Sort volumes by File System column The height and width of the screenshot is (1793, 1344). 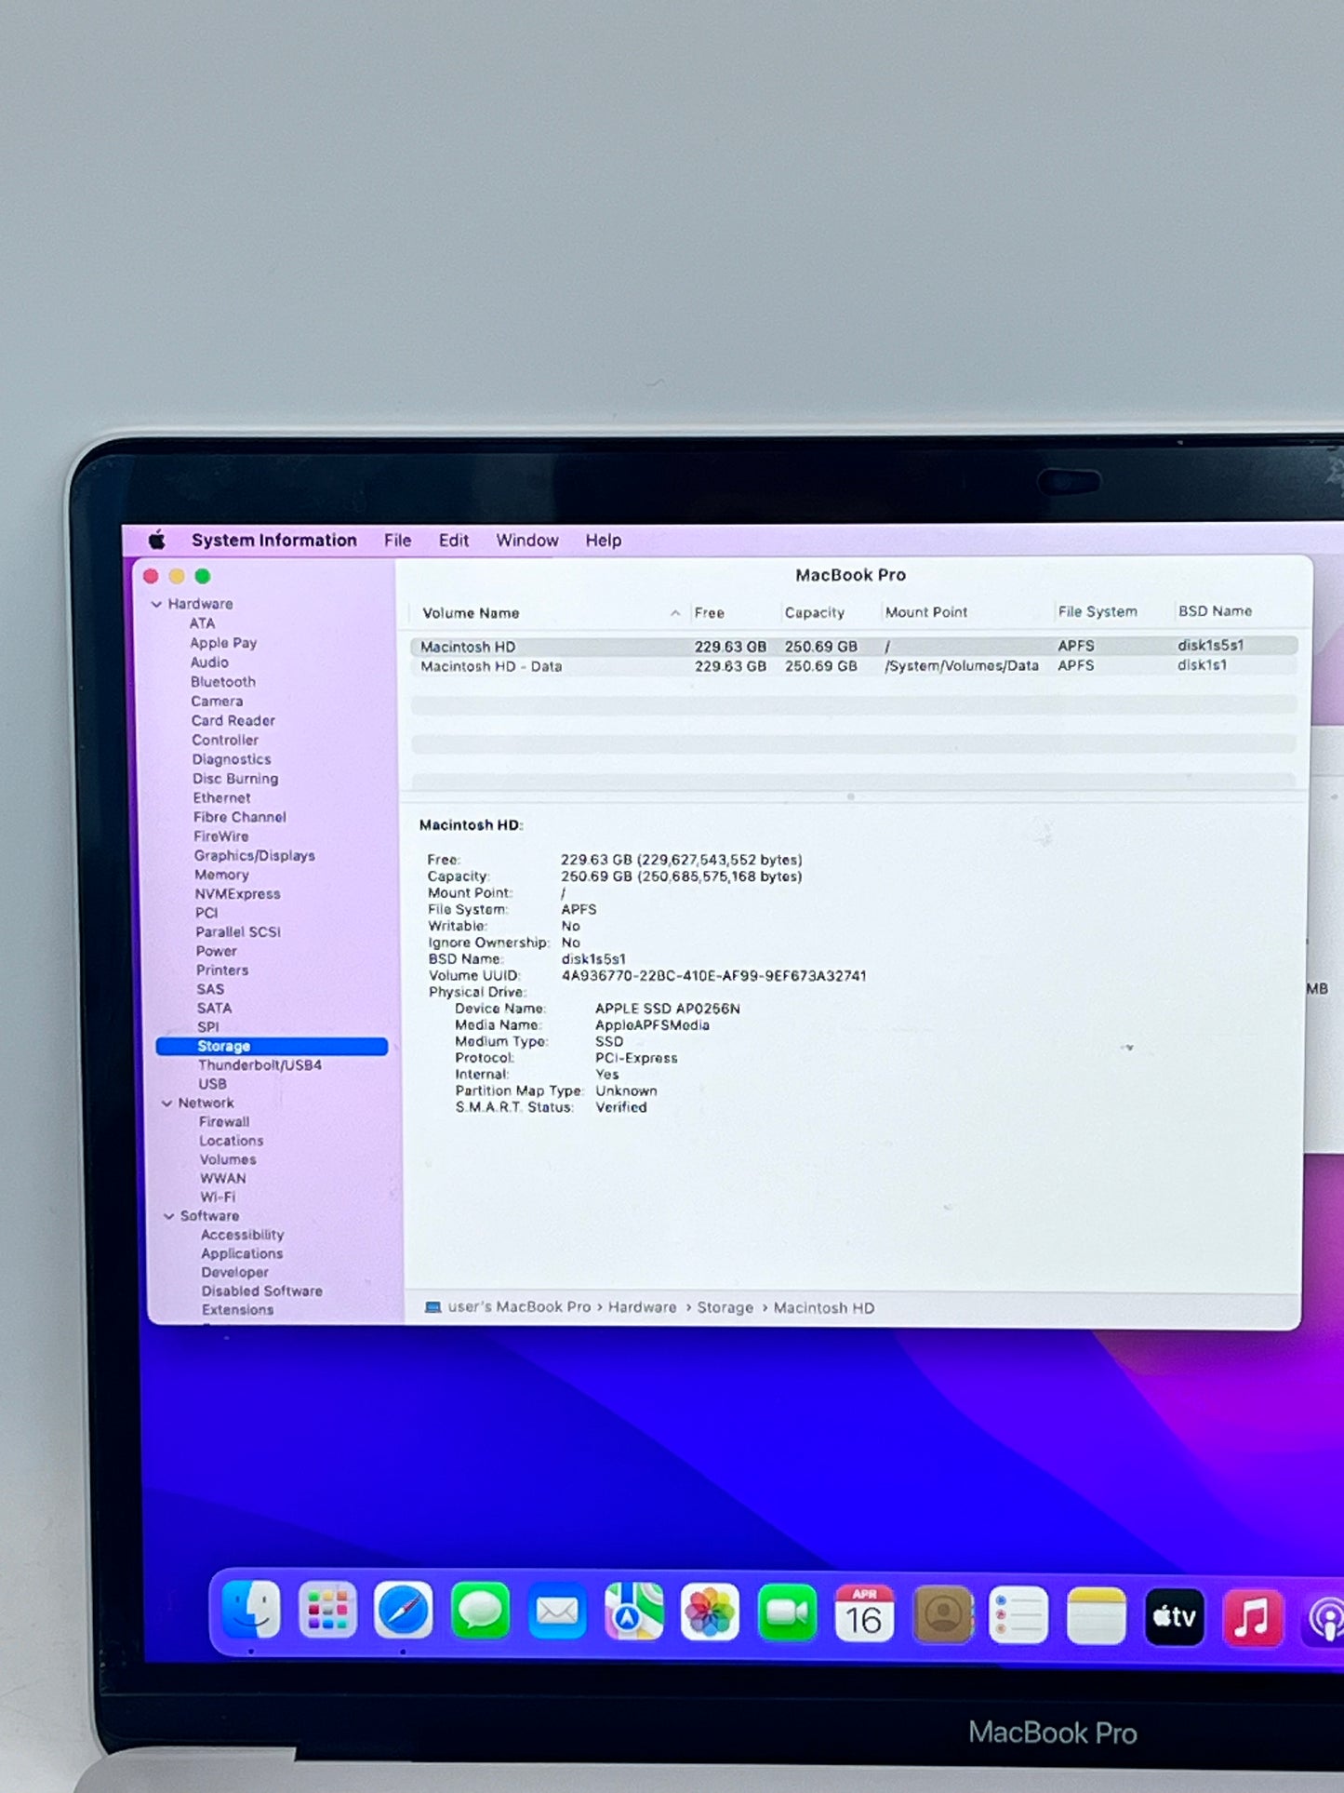[x=1098, y=611]
